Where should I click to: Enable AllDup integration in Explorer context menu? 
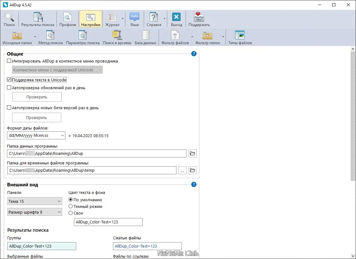click(9, 61)
